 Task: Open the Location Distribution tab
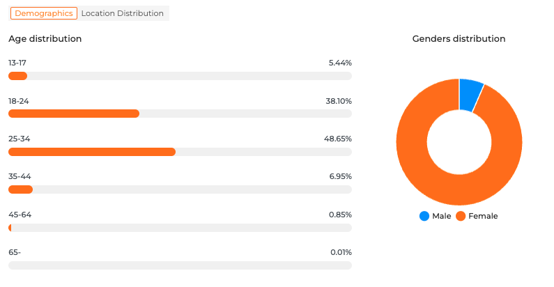coord(122,13)
